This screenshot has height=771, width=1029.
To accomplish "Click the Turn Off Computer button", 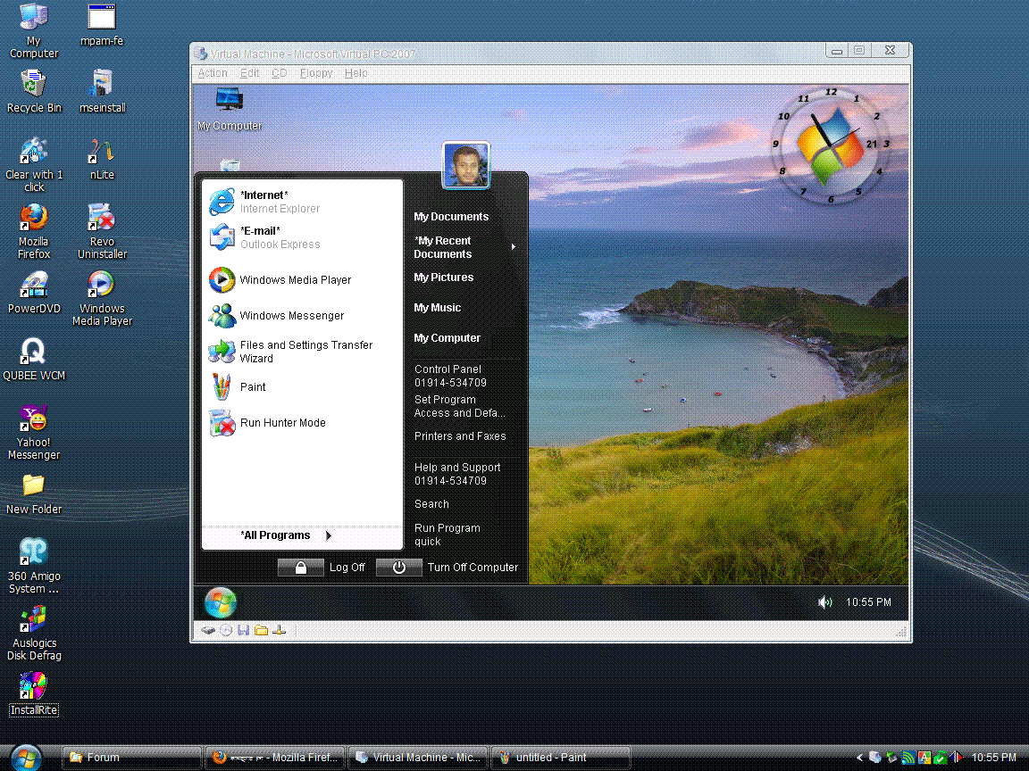I will click(448, 568).
